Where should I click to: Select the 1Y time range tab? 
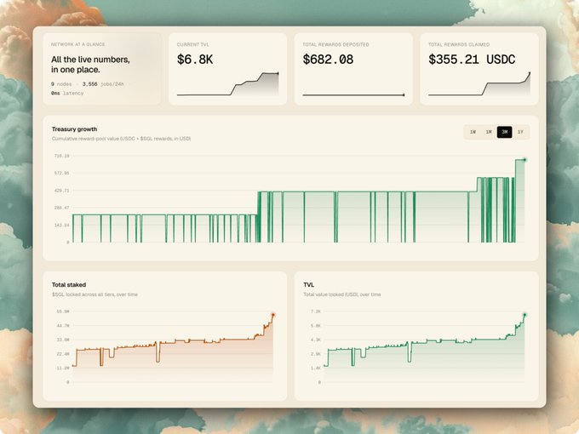(x=520, y=132)
